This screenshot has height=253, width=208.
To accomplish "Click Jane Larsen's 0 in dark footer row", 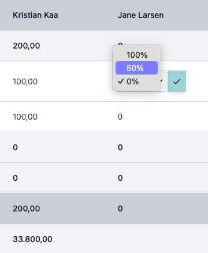I will (x=120, y=209).
